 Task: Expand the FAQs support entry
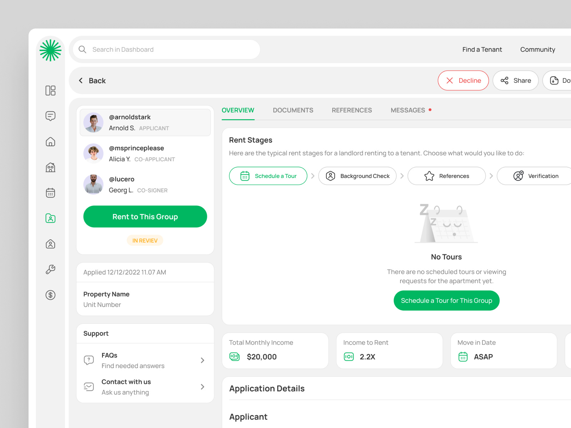(202, 360)
